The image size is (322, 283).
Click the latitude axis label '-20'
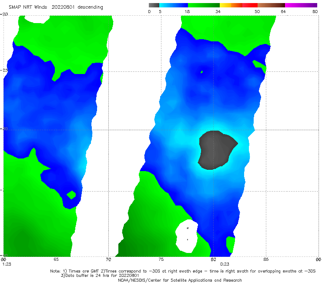pos(4,14)
